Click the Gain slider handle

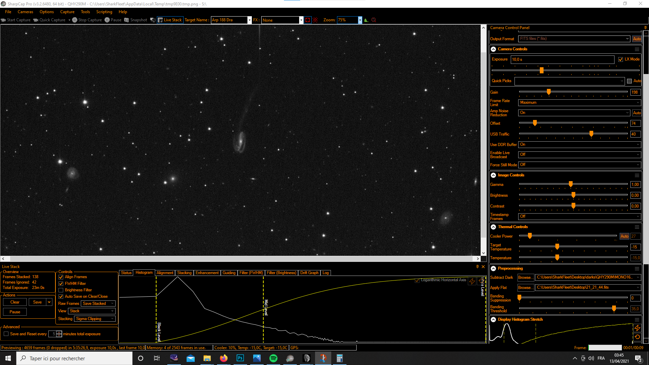coord(549,92)
